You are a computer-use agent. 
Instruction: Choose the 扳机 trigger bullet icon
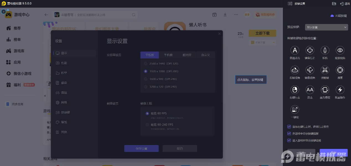(x=325, y=50)
